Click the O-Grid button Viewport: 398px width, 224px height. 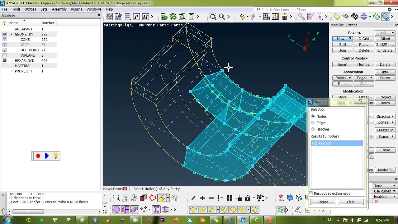[364, 39]
